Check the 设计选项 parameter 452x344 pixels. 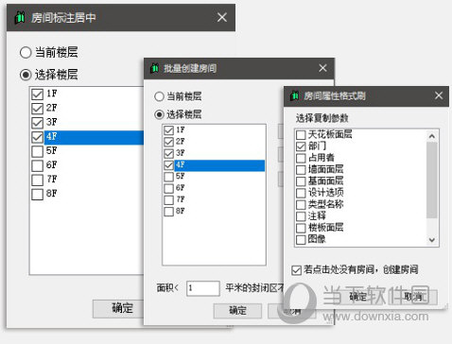point(301,193)
